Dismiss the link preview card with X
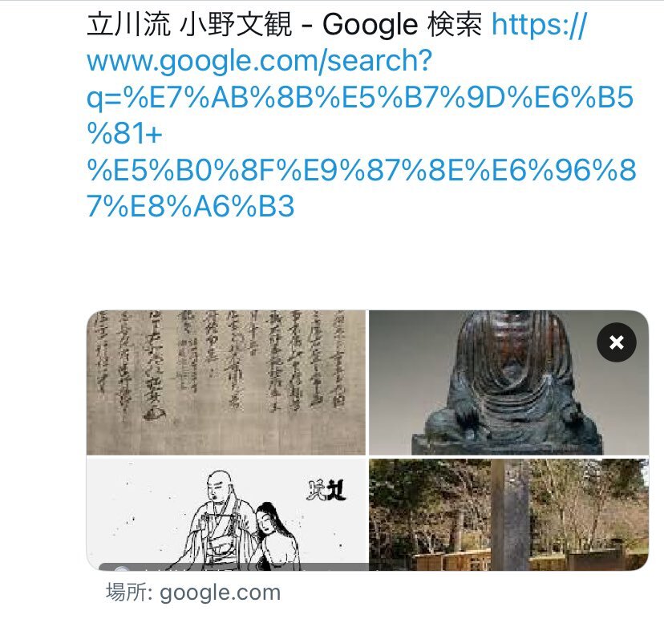 tap(616, 342)
